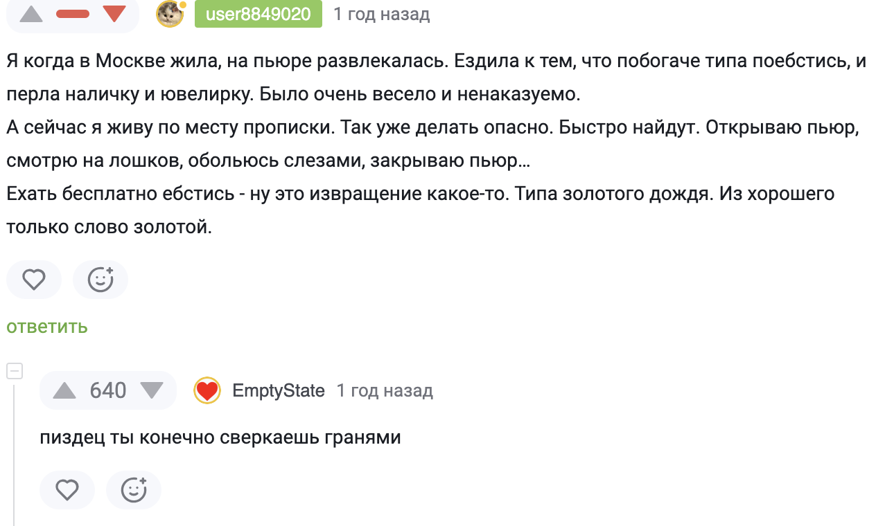
Task: Add an emoji reaction to user8849020's comment
Action: click(x=100, y=280)
